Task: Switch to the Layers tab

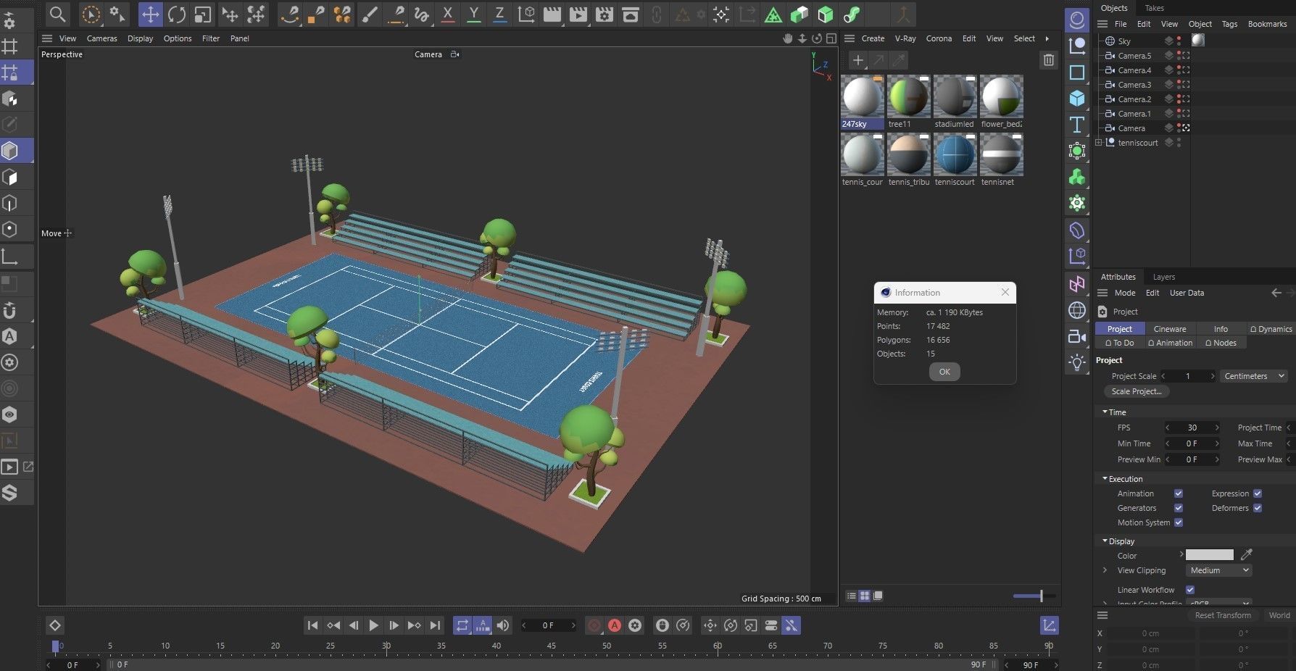Action: point(1164,277)
